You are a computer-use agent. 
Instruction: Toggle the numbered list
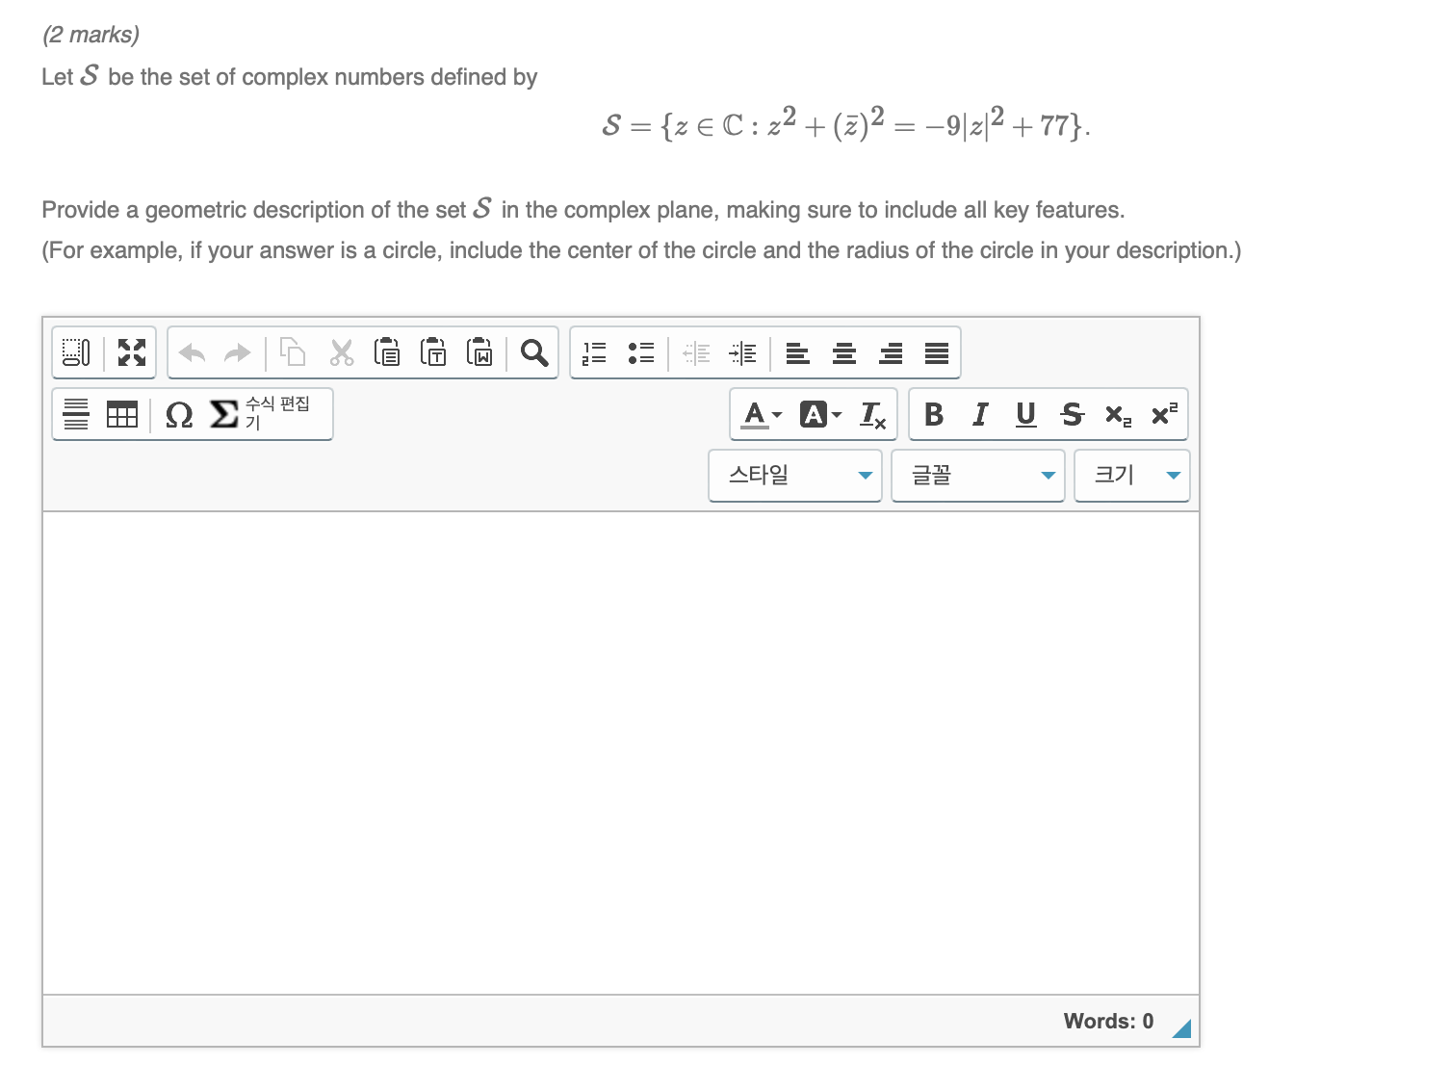click(594, 352)
